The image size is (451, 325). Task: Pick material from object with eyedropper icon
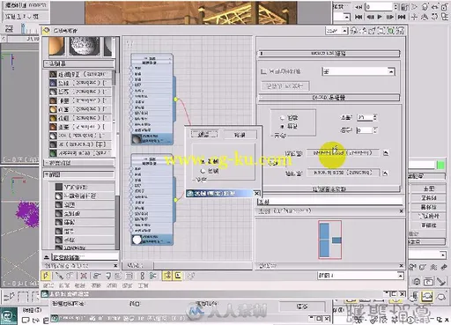pyautogui.click(x=59, y=276)
